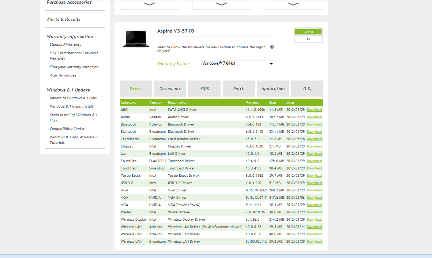Click the hardware info arrow icon
Viewport: 432px width, 258px height.
pos(272,47)
